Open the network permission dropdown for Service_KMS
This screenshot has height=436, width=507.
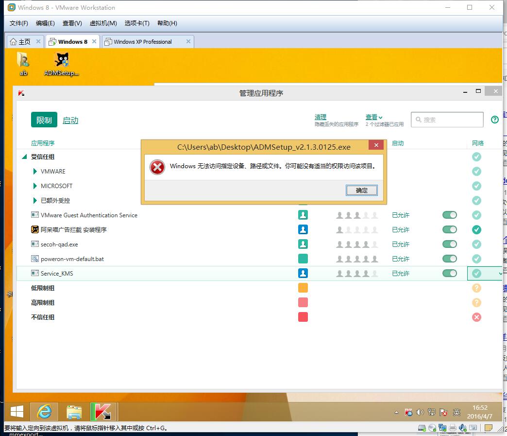pyautogui.click(x=500, y=274)
